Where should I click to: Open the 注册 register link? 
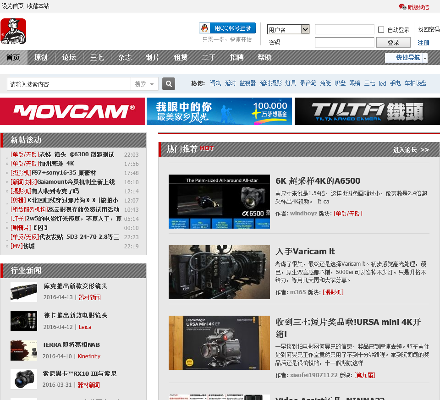click(423, 43)
